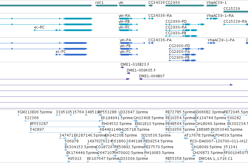The width and height of the screenshot is (248, 163).
Task: Select the DME1-009K05.F clone label
Action: (x=141, y=70)
